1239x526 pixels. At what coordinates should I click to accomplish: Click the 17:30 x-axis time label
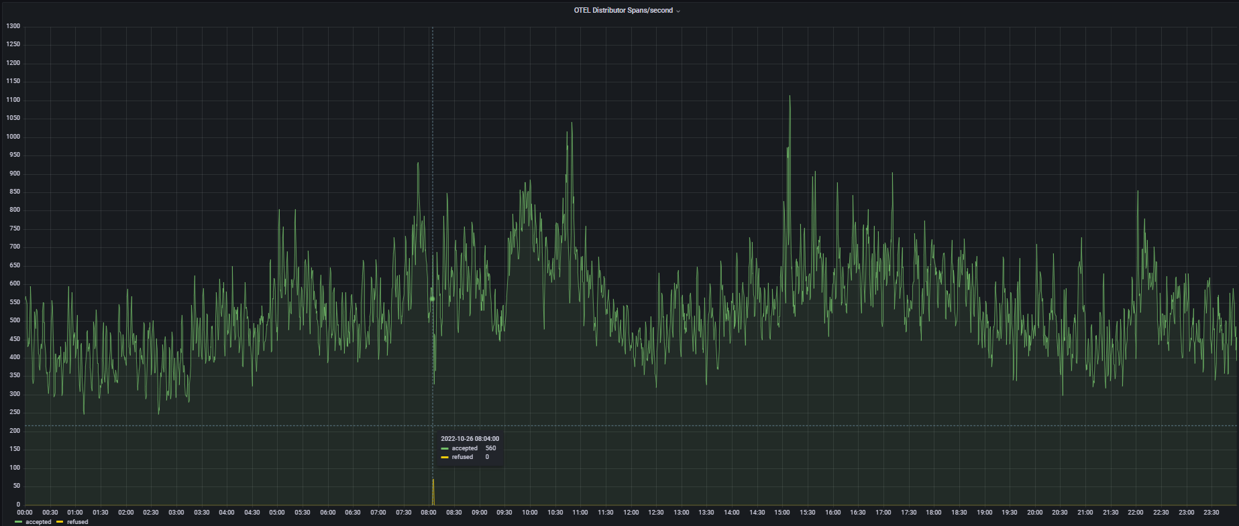pos(908,513)
